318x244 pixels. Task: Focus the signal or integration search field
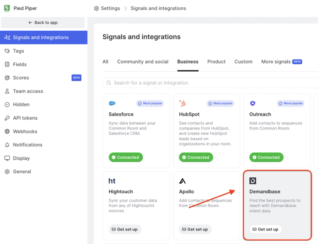point(210,83)
